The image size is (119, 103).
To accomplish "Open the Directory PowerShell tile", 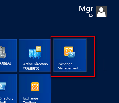I will click(x=8, y=88).
